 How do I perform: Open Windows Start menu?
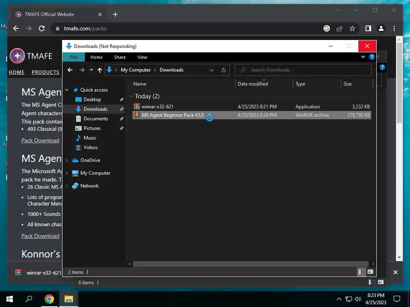pos(10,299)
